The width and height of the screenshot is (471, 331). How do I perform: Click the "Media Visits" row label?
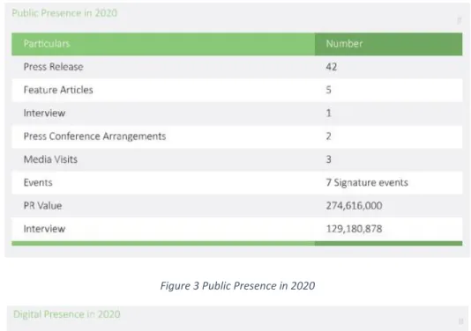[x=50, y=159]
